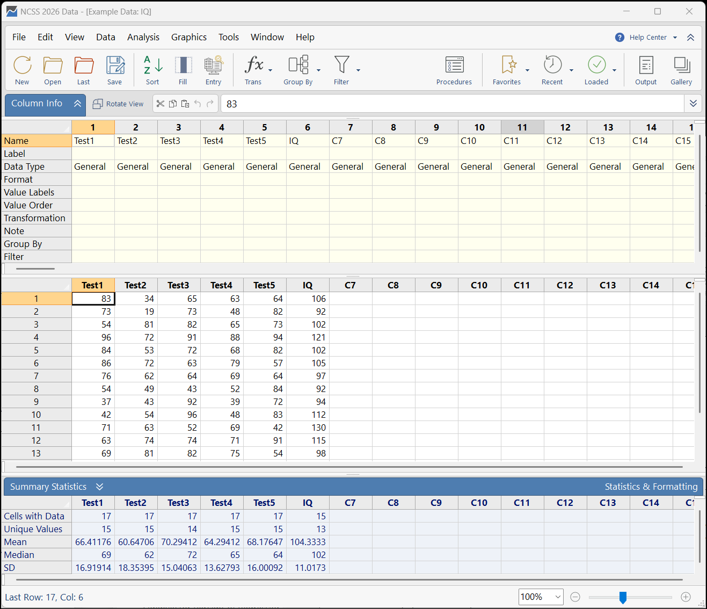Expand the cell edit bar chevron

[x=693, y=104]
